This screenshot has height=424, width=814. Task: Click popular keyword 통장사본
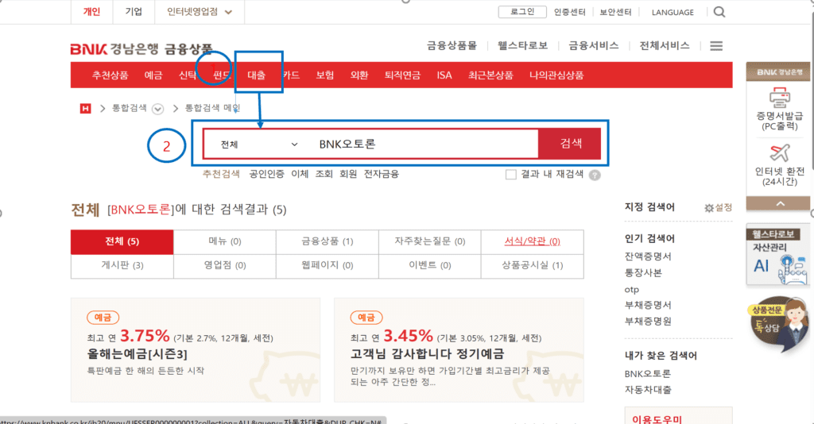point(643,272)
